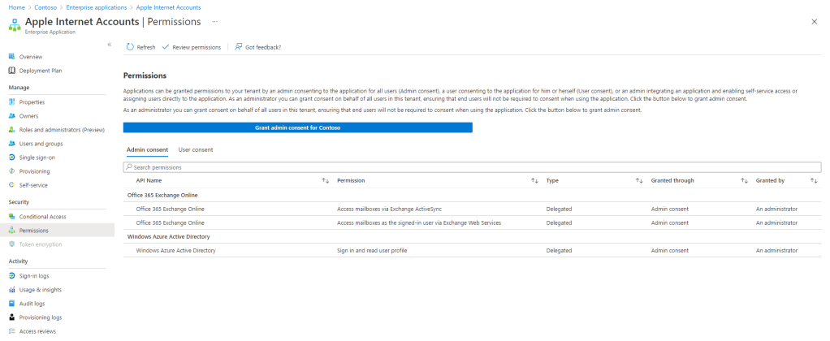Sort by the Permission column arrows
830x341 pixels.
click(x=534, y=180)
